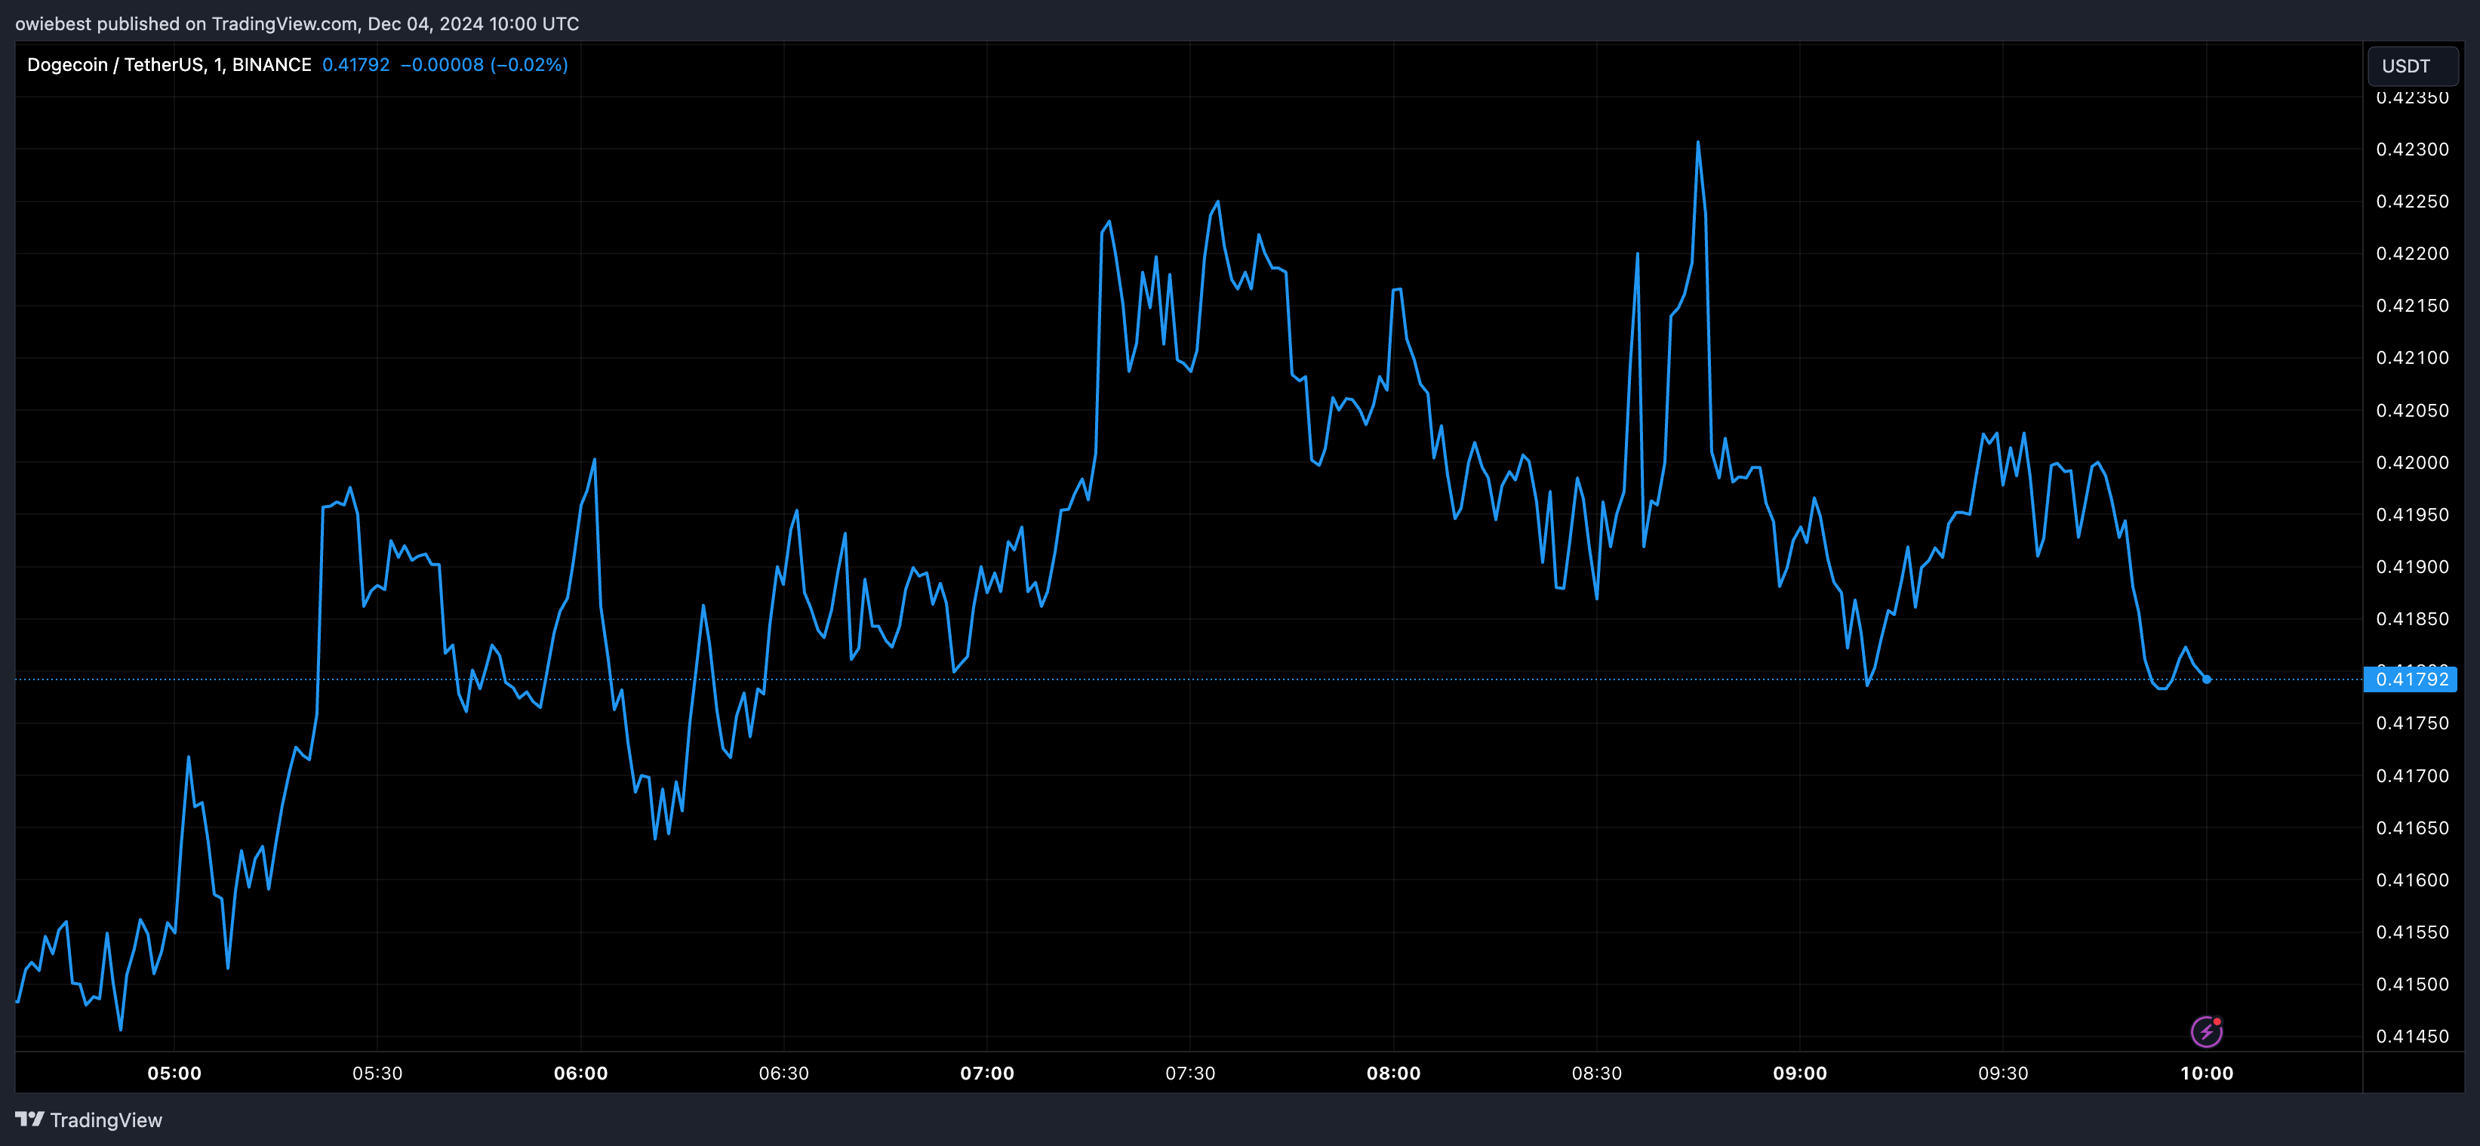Click the red notification dot on the flash icon
Viewport: 2480px width, 1146px height.
point(2217,1020)
